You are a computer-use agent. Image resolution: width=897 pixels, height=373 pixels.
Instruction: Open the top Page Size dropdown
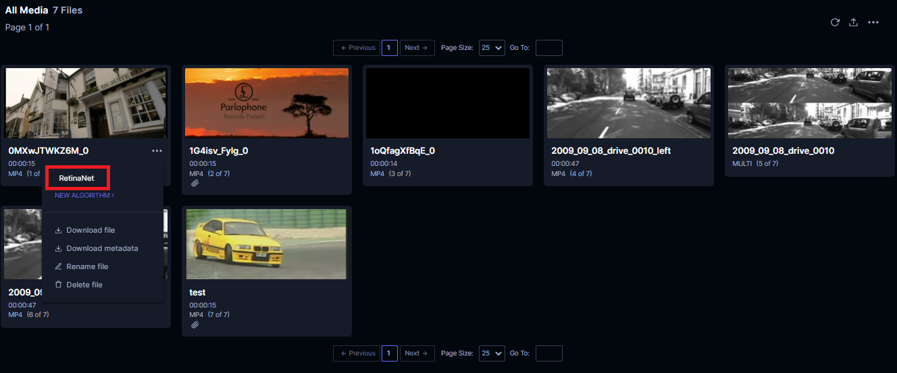pos(492,48)
